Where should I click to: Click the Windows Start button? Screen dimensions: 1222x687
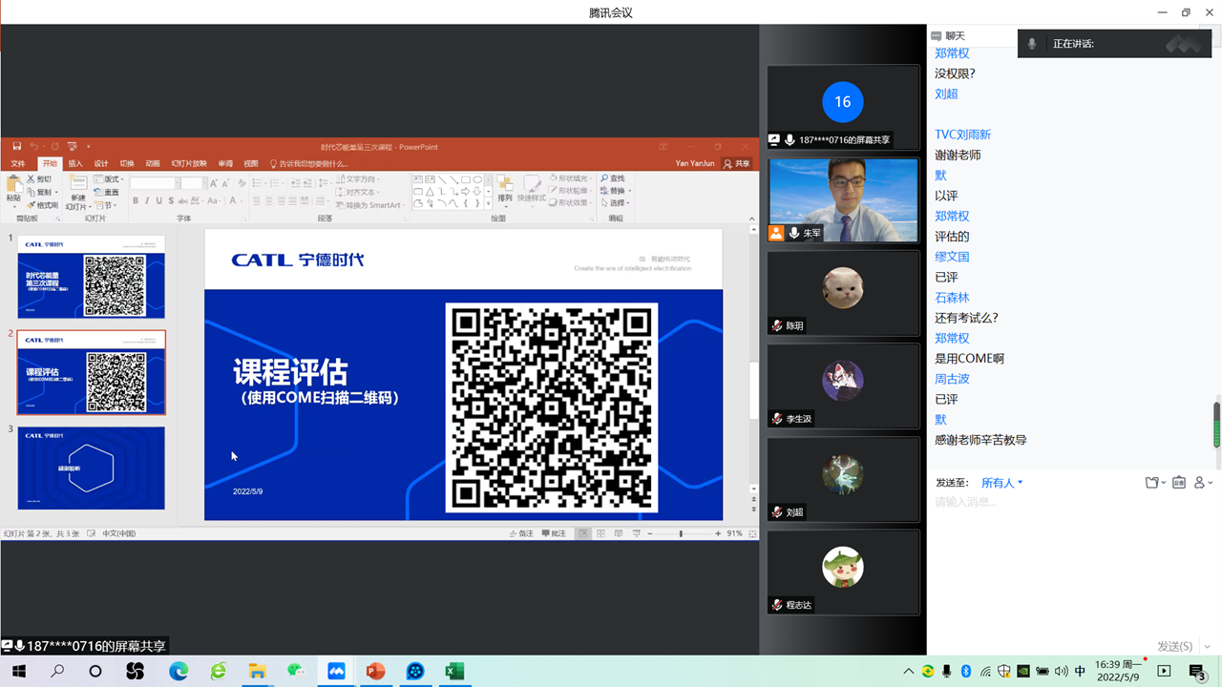[19, 672]
